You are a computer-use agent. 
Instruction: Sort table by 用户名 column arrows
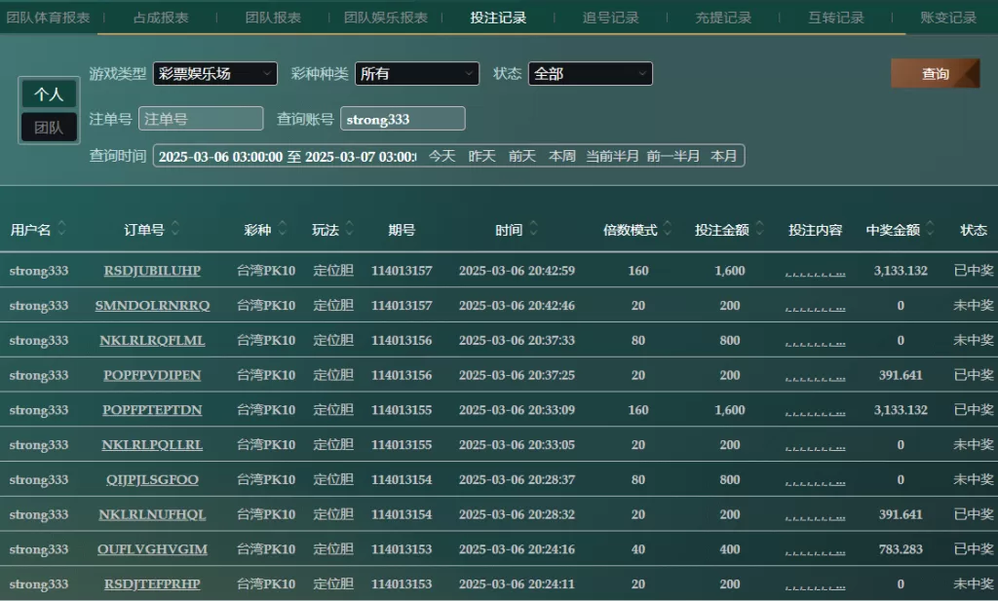(62, 230)
